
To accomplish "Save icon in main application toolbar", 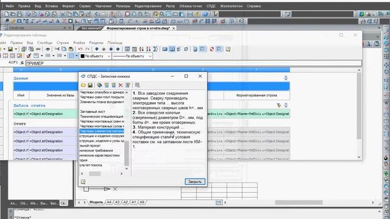I will pyautogui.click(x=19, y=14).
